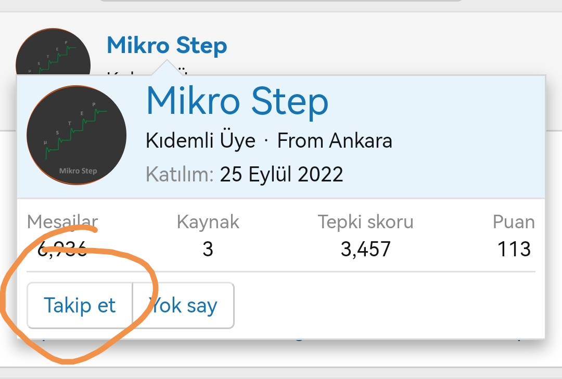Click the Puan label
Image resolution: width=562 pixels, height=379 pixels.
pyautogui.click(x=514, y=222)
